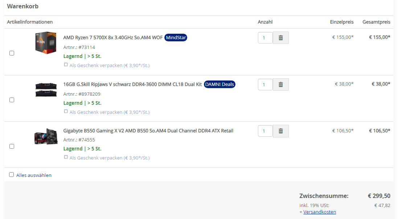Image resolution: width=398 pixels, height=219 pixels.
Task: Click the Artikelinformationen column header
Action: coord(30,22)
